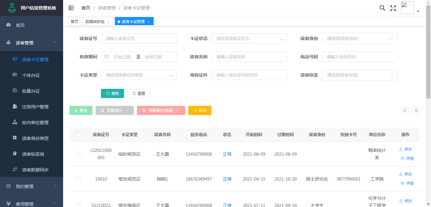This screenshot has width=431, height=207.
Task: Collapse the 读者管理 sidebar menu
Action: click(32, 43)
